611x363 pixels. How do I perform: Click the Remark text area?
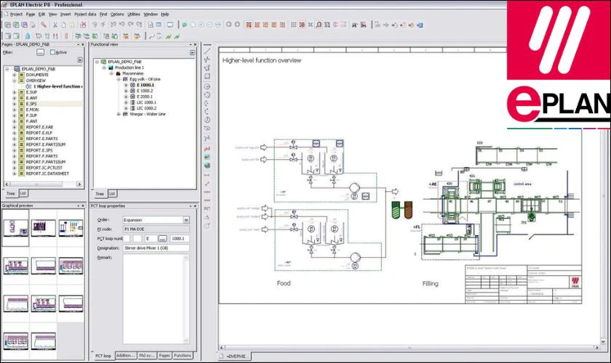[x=153, y=299]
